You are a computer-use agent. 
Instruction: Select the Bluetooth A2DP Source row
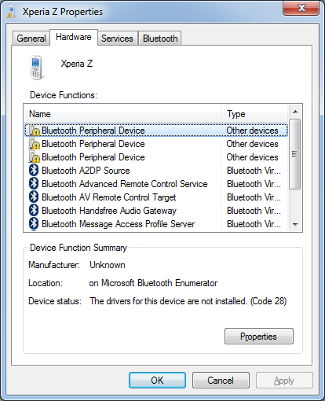(156, 171)
